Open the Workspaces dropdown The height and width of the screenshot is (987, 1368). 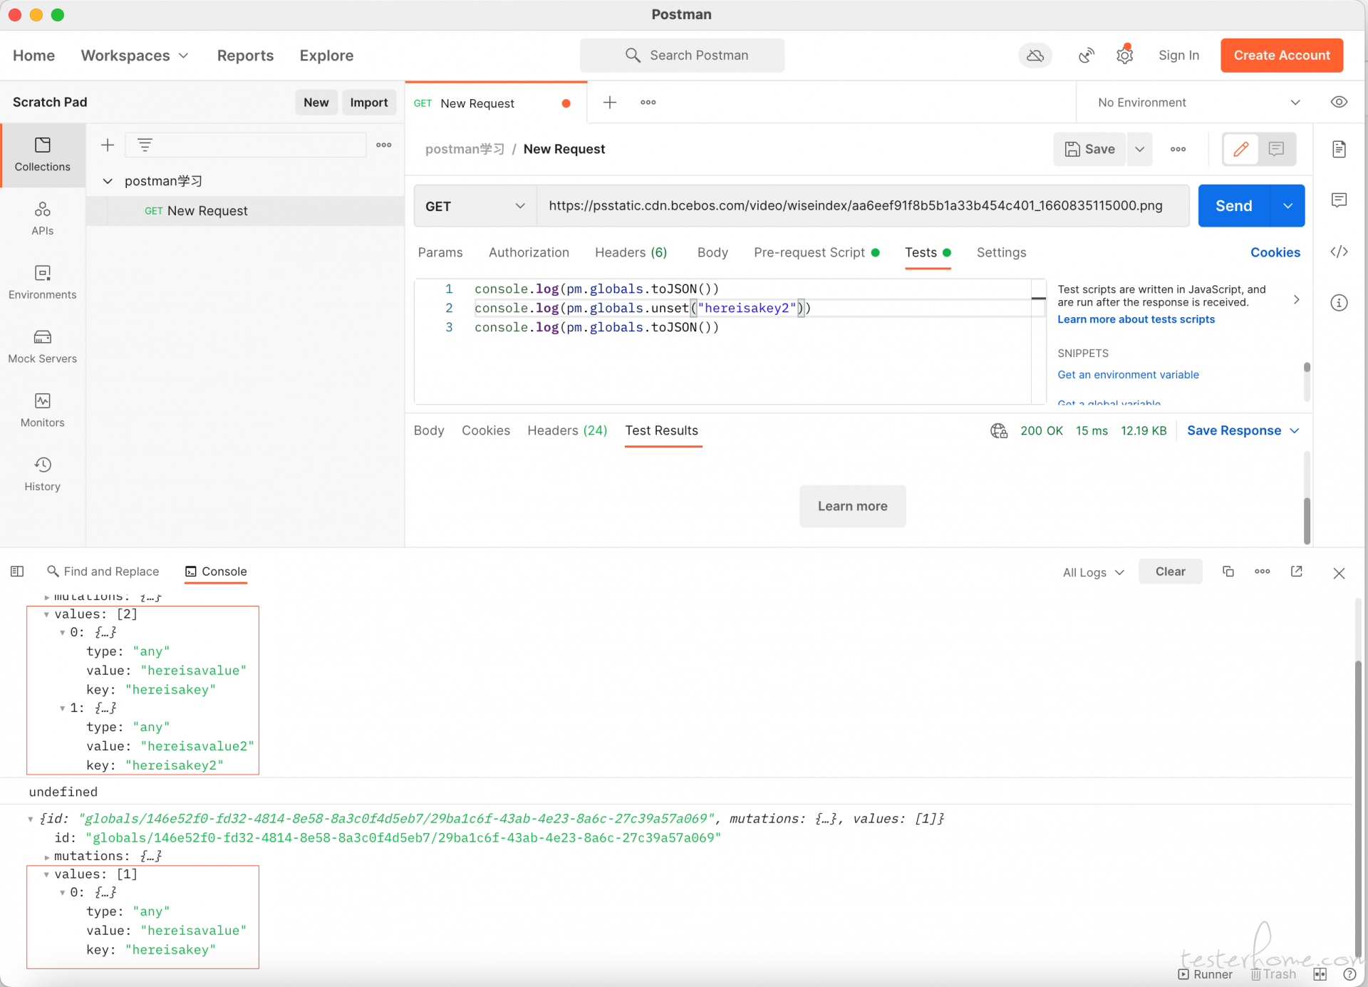135,56
